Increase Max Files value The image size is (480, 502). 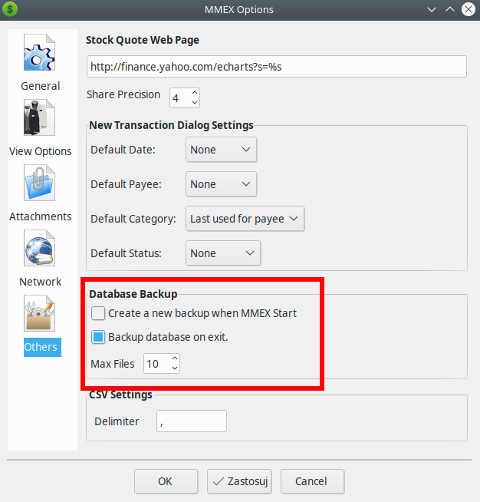[x=175, y=358]
